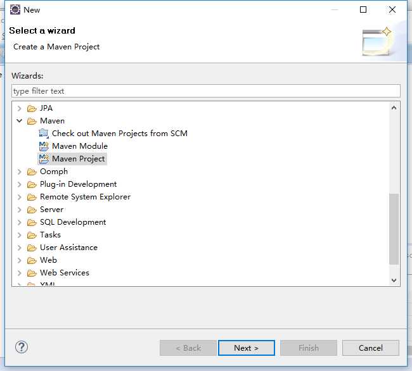Select the Web Services label
Viewport: 412px width, 371px height.
(65, 273)
